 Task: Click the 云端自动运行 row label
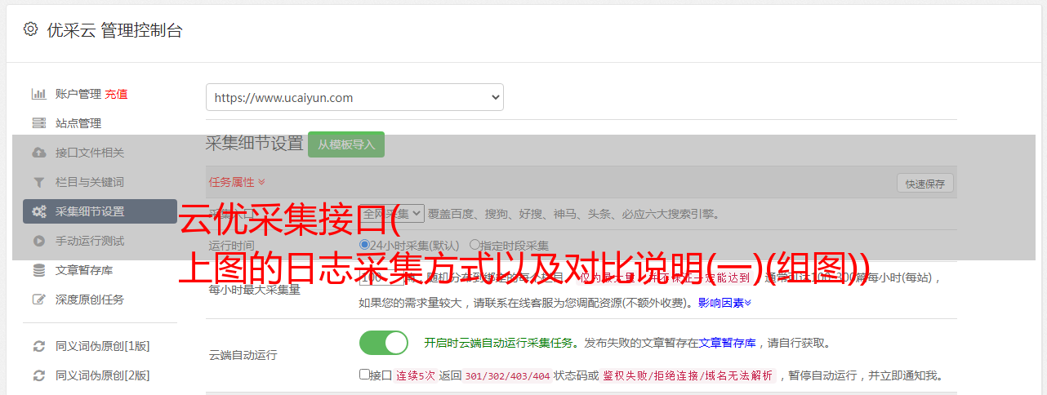tap(243, 355)
